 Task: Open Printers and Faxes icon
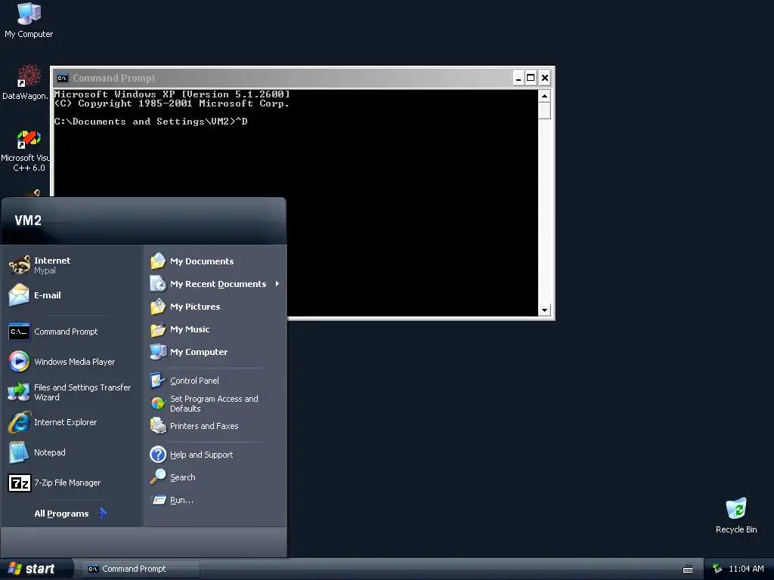point(158,426)
